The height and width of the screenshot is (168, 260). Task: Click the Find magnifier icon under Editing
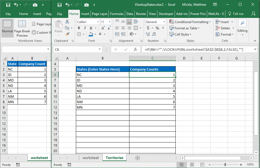click(242, 23)
